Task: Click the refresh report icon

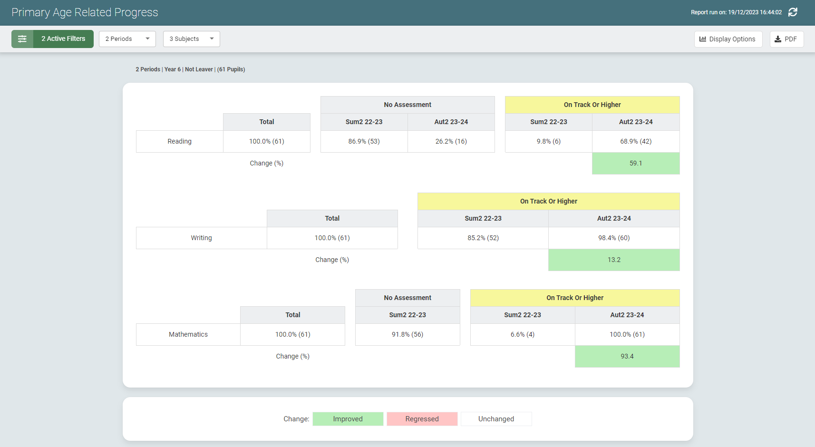Action: pos(793,12)
